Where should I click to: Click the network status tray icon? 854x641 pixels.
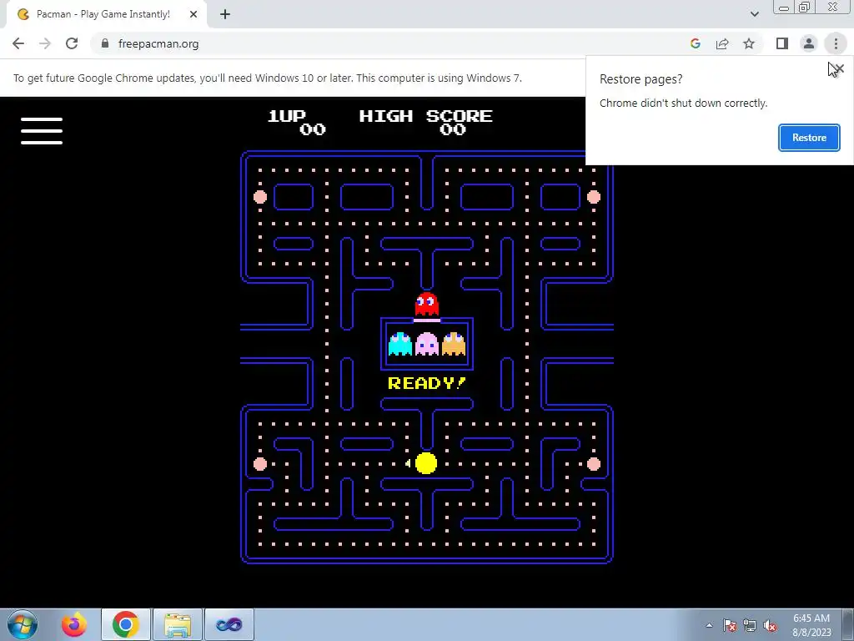coord(750,625)
